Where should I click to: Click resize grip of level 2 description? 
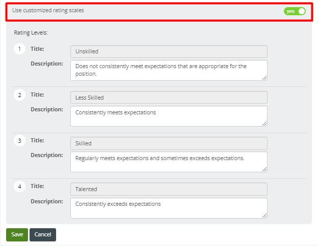264,124
